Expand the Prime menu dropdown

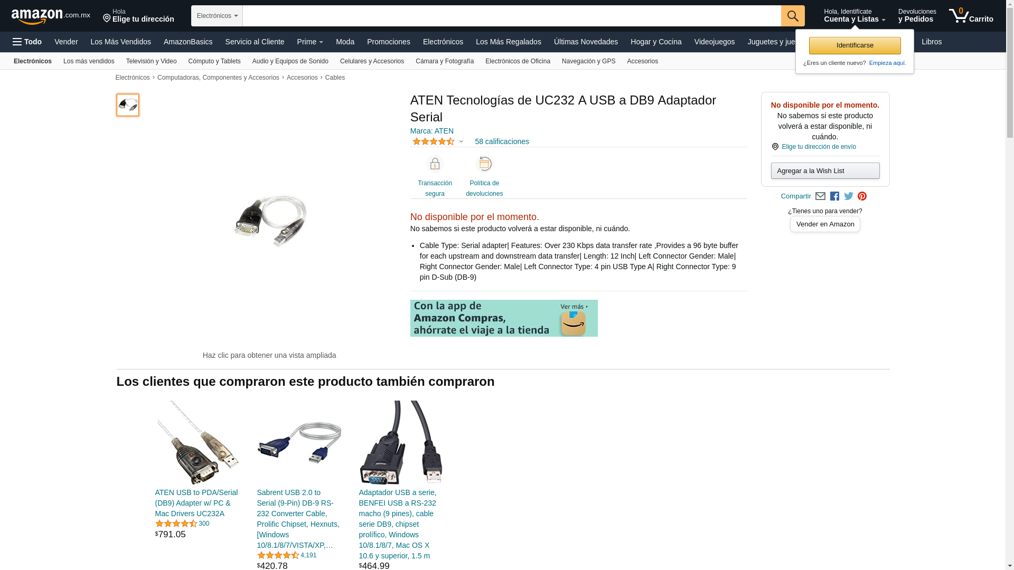[310, 42]
